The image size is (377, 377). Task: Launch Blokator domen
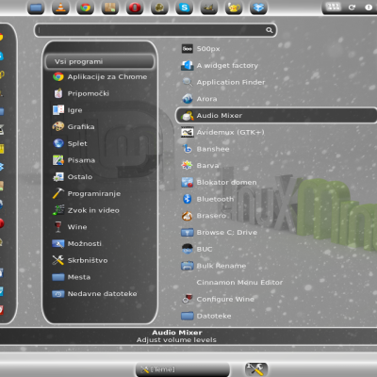(220, 182)
